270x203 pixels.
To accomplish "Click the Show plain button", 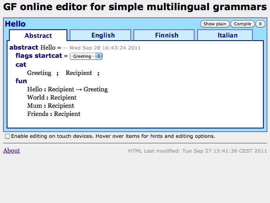I will coord(215,24).
